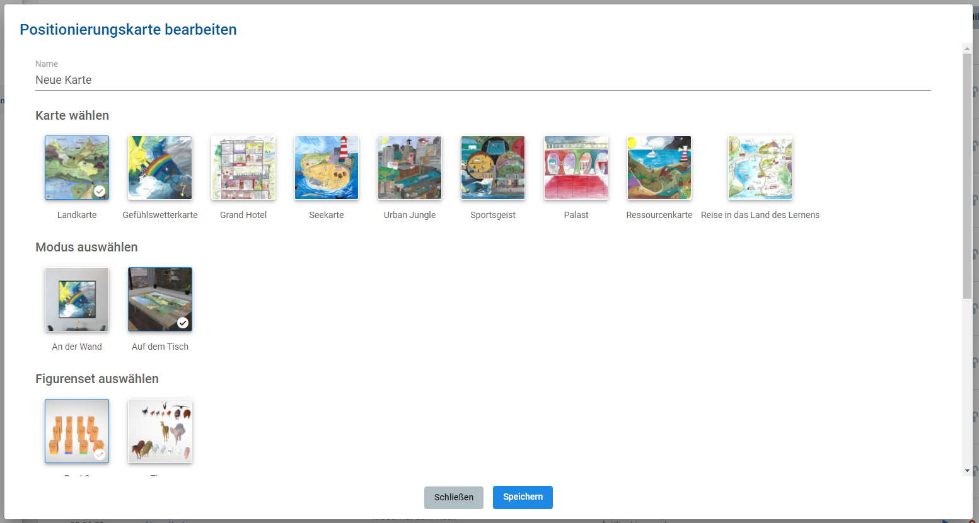Click the scrollbar up arrow
The image size is (979, 523).
pyautogui.click(x=967, y=48)
